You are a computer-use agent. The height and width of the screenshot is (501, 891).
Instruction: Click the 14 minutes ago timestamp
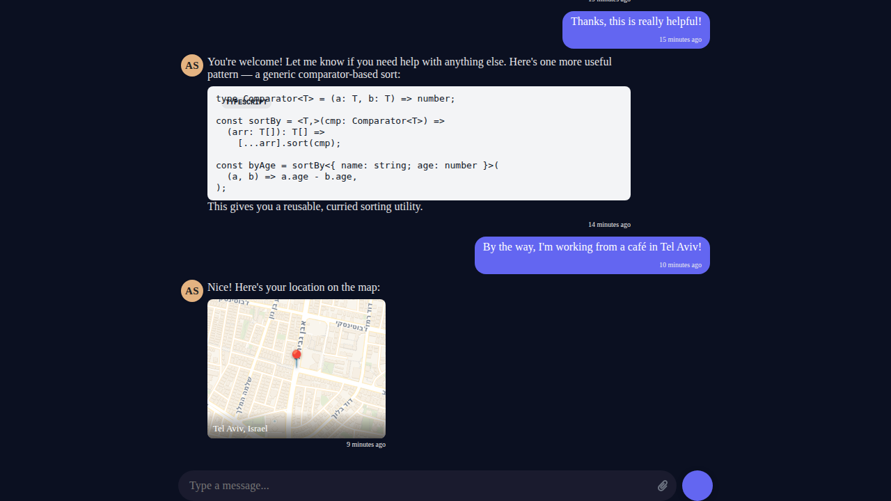[609, 224]
